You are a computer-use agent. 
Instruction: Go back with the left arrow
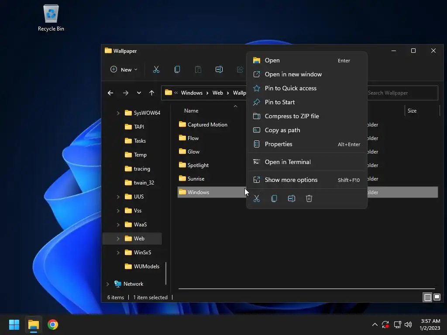coord(110,93)
